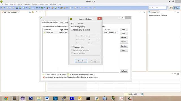Switch to the Device Definitions tab
181x101 pixels.
64,22
